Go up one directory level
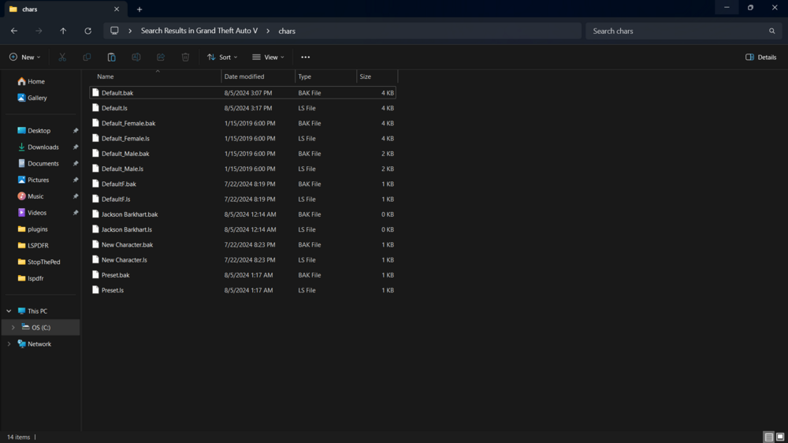 [63, 31]
